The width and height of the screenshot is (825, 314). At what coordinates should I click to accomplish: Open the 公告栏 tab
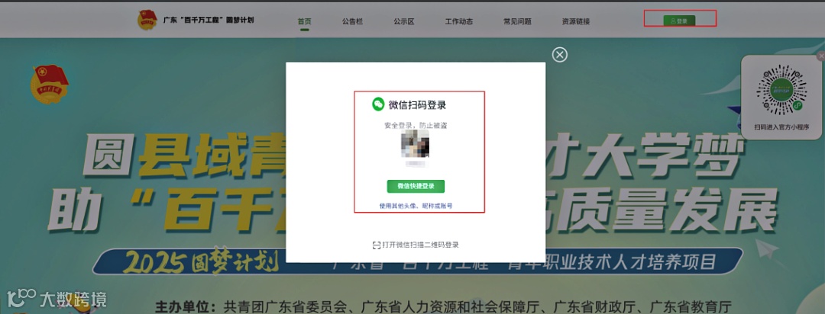(352, 21)
